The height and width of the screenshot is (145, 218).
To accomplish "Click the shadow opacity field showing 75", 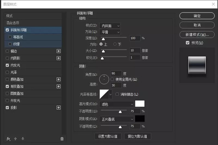I will pyautogui.click(x=135, y=126).
